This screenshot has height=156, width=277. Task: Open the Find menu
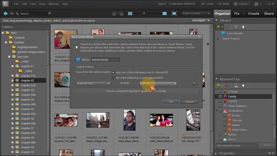tap(33, 4)
